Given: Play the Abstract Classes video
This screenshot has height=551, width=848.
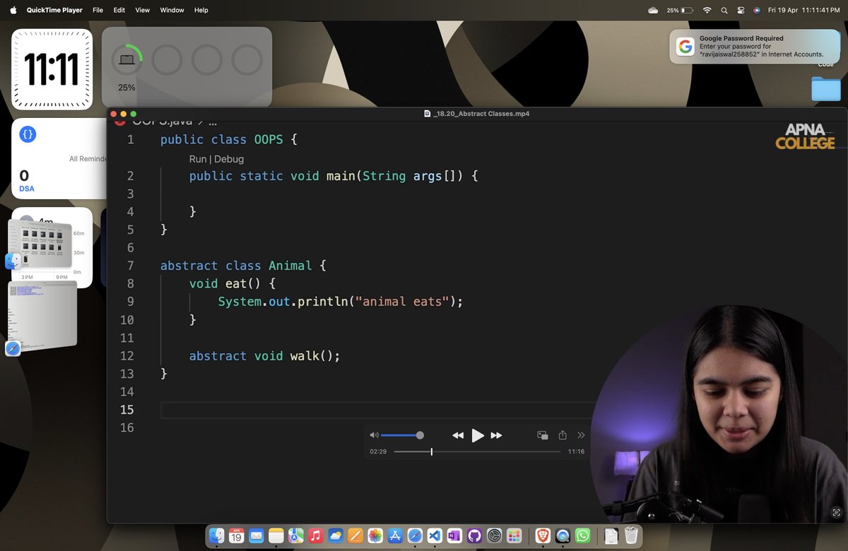Looking at the screenshot, I should [x=478, y=436].
